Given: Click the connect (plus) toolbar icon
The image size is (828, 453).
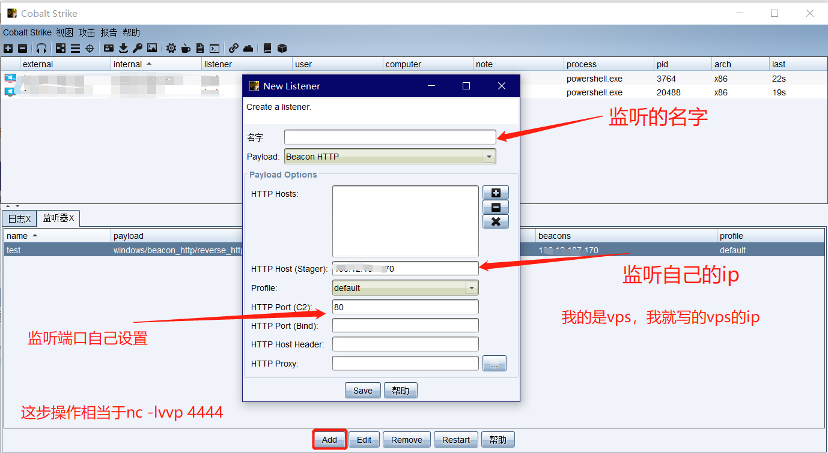Looking at the screenshot, I should point(8,48).
